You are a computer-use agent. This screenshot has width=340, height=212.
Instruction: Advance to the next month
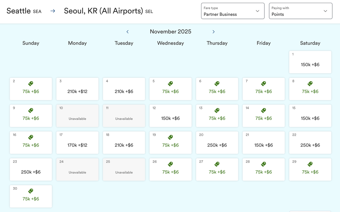[214, 32]
